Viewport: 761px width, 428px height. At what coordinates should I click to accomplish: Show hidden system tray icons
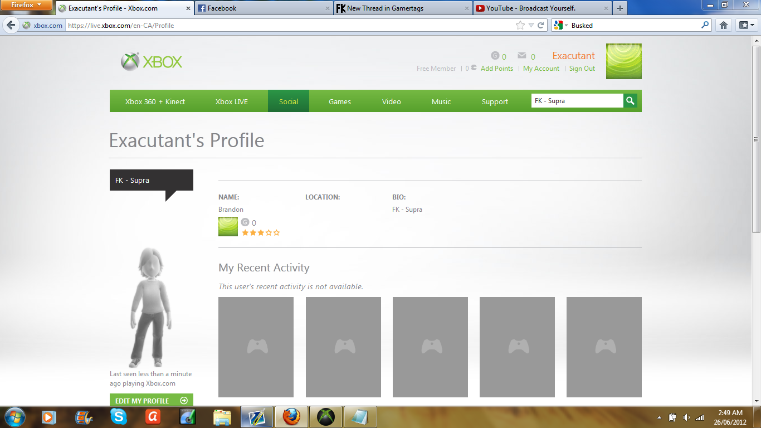point(660,417)
